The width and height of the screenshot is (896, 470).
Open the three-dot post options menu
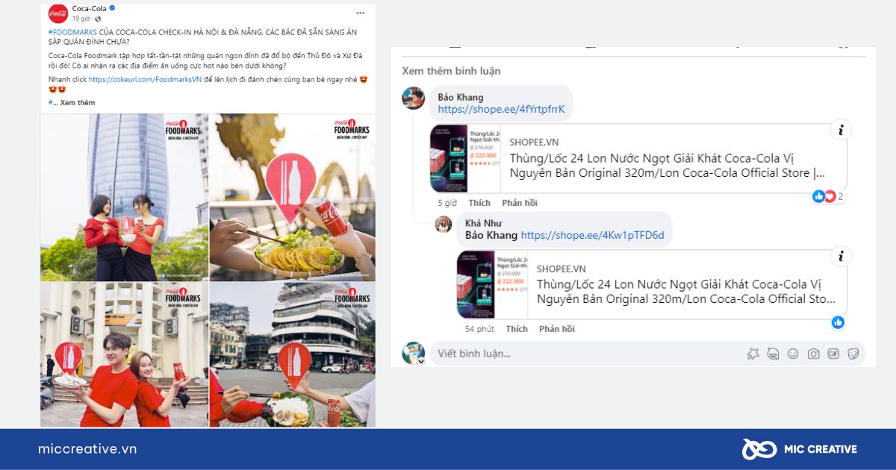tap(360, 13)
